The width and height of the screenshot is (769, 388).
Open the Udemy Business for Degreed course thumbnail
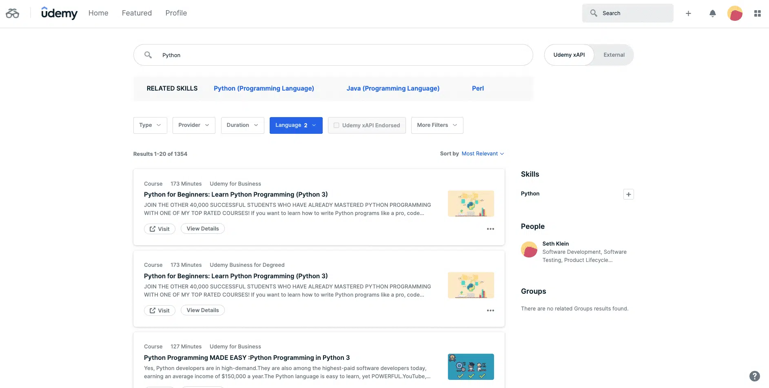coord(471,285)
